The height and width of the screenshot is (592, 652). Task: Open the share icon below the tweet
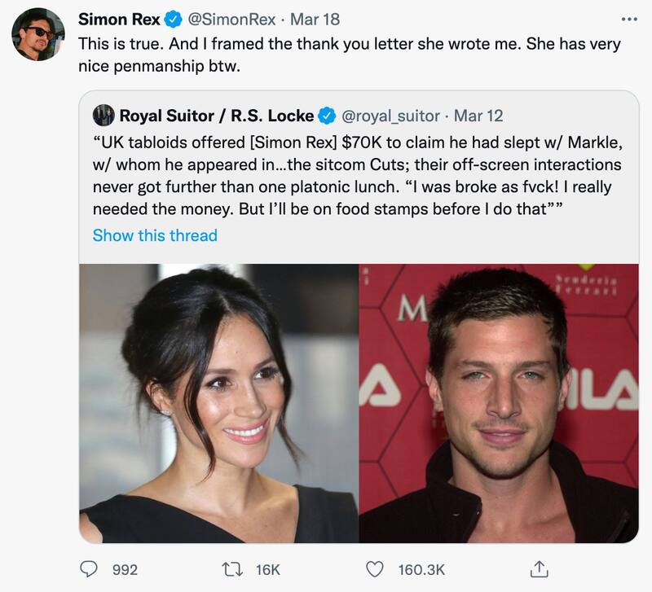[x=540, y=568]
